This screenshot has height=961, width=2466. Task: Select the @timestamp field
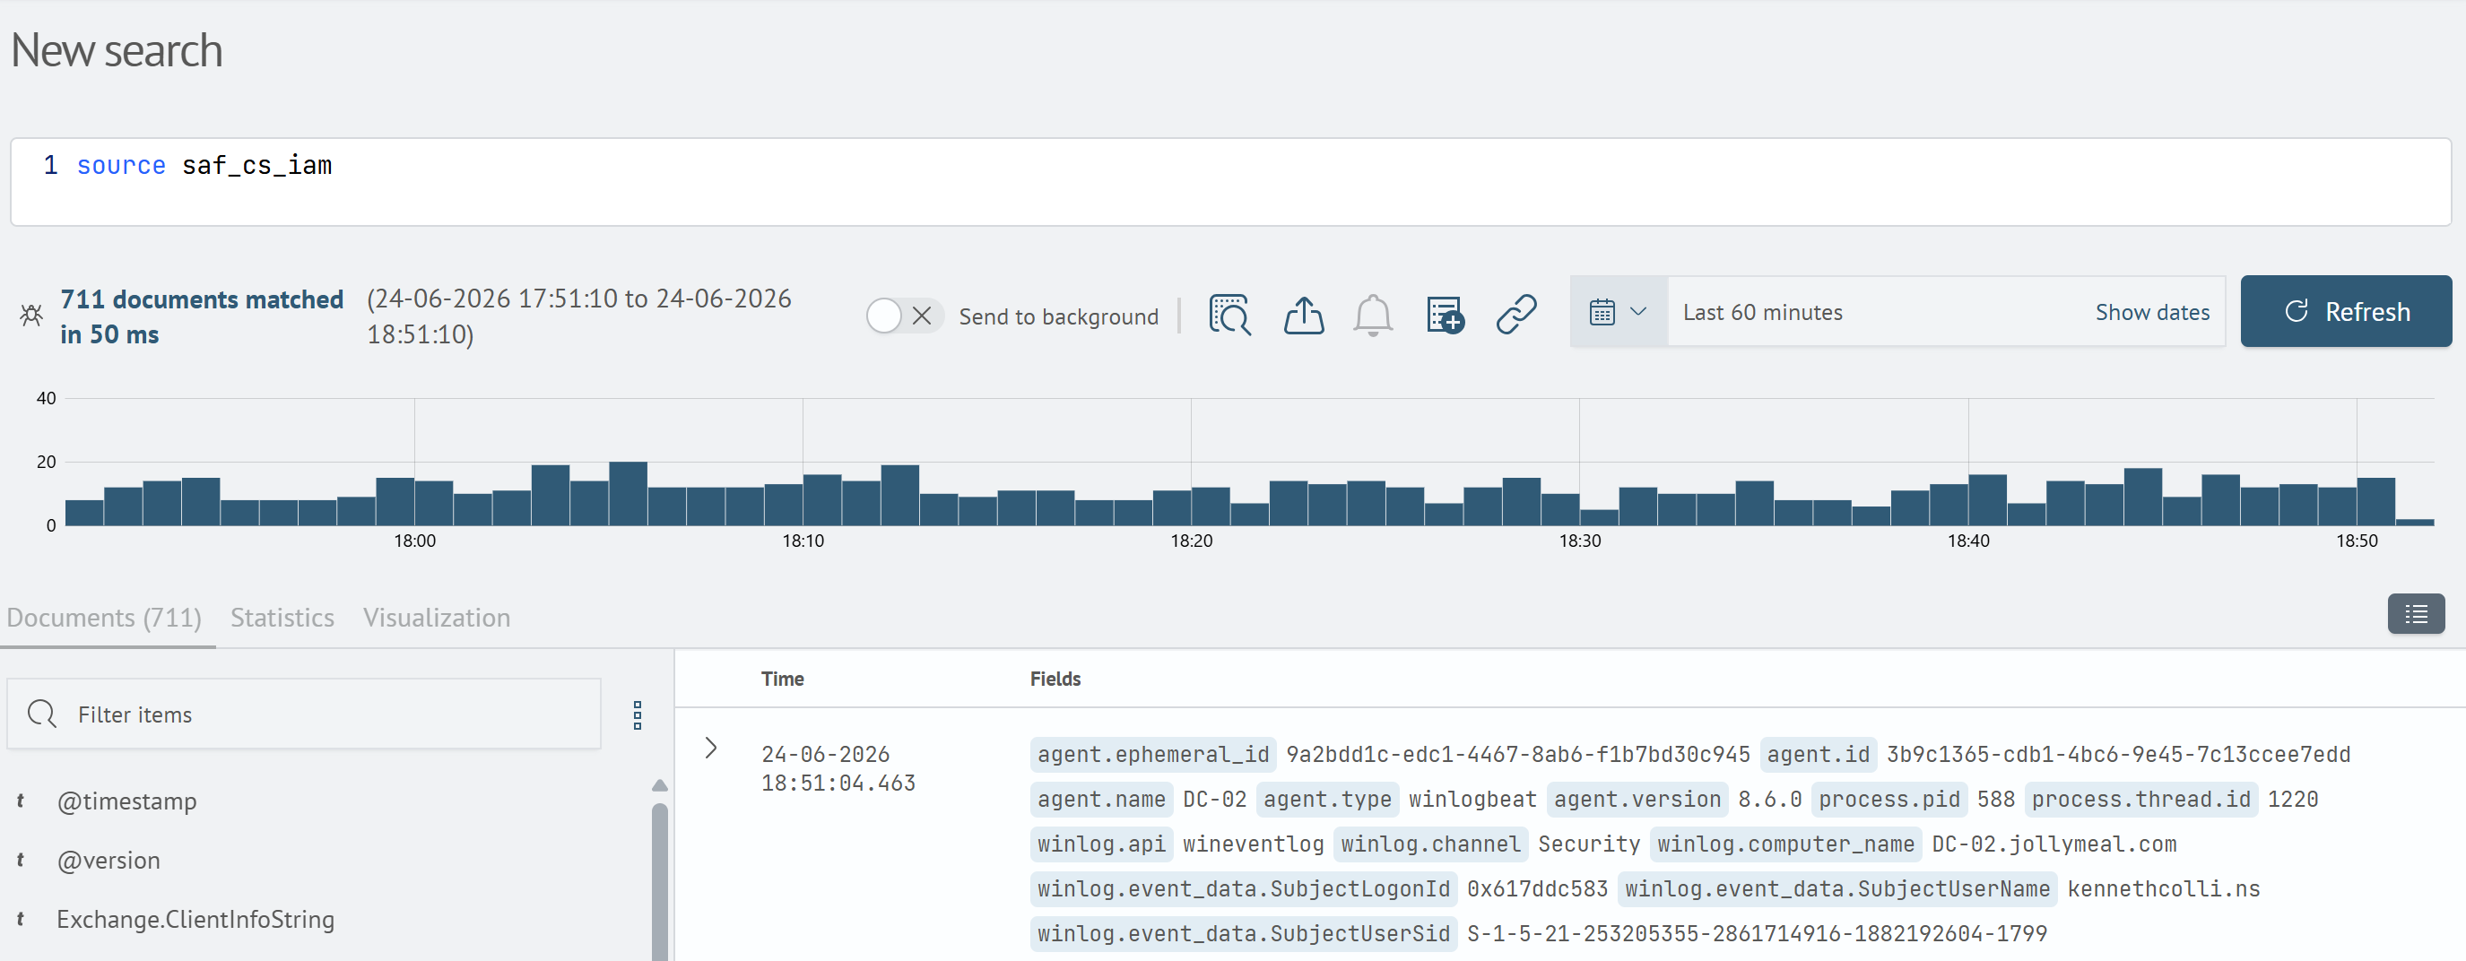(x=127, y=801)
